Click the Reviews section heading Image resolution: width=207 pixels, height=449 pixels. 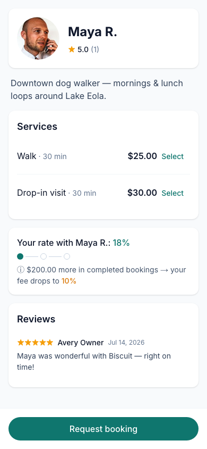pos(36,319)
